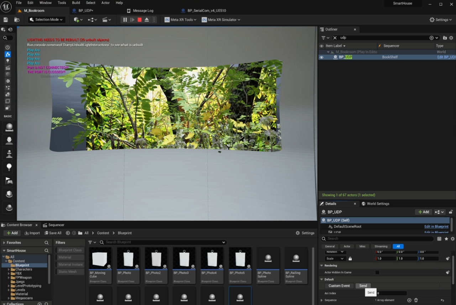This screenshot has width=456, height=305.
Task: Stop the running simulation with red square
Action: [x=140, y=20]
